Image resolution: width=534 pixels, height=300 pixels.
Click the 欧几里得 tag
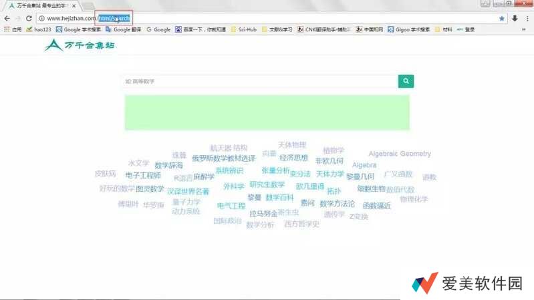click(x=310, y=186)
